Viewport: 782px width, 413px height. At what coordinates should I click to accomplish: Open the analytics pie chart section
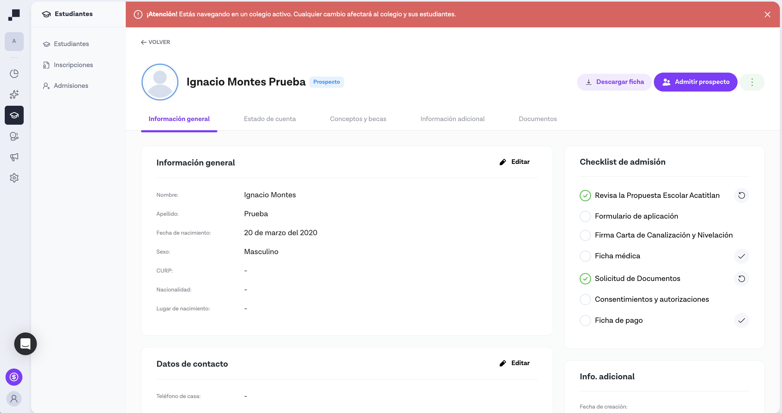pos(14,73)
